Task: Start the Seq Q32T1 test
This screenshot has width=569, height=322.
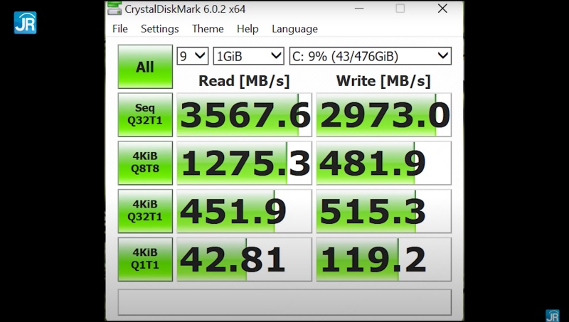Action: tap(145, 114)
